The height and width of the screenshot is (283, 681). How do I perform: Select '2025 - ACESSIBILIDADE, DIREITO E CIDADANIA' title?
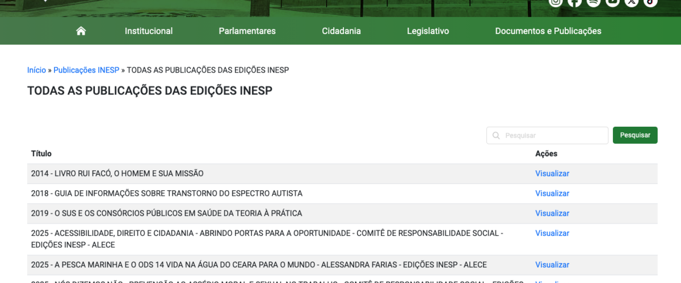pos(267,239)
